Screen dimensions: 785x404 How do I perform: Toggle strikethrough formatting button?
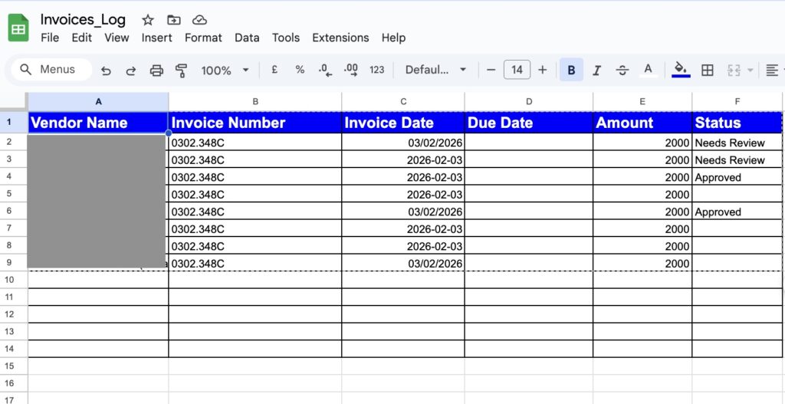pyautogui.click(x=622, y=70)
